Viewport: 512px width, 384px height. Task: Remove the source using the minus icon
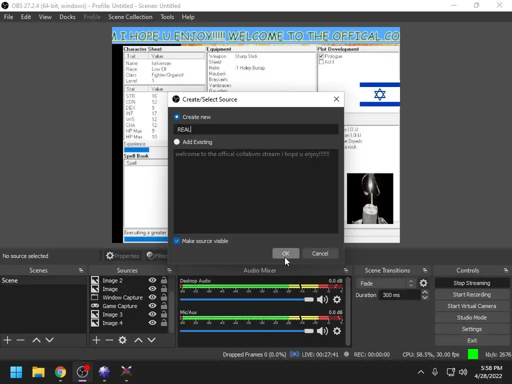click(x=109, y=340)
